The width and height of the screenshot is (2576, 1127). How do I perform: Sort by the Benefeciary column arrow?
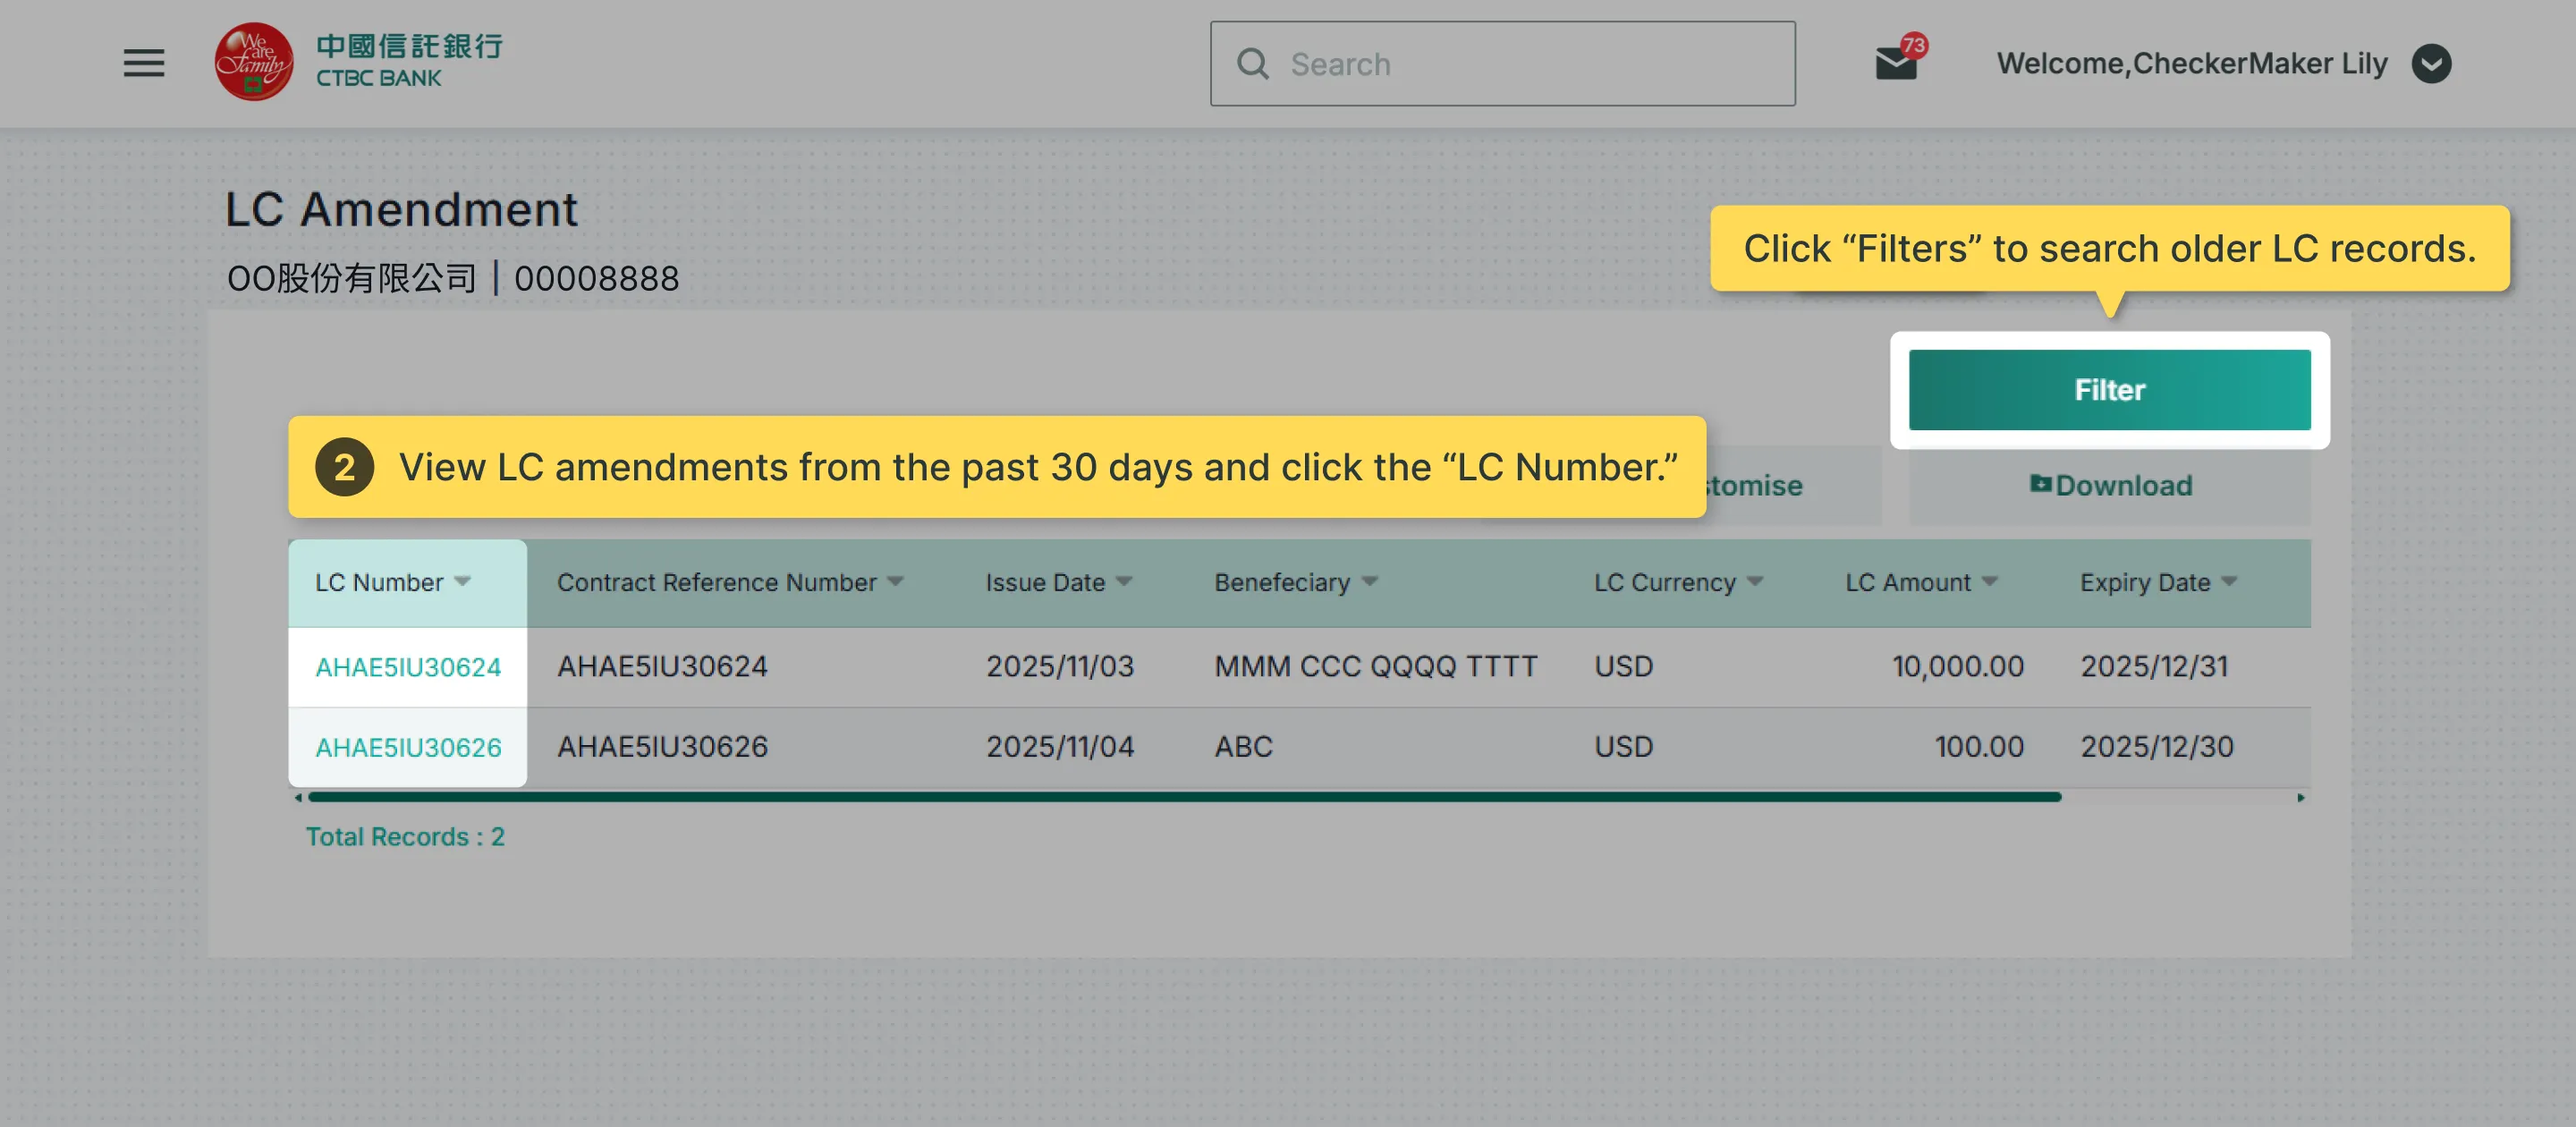(x=1370, y=582)
